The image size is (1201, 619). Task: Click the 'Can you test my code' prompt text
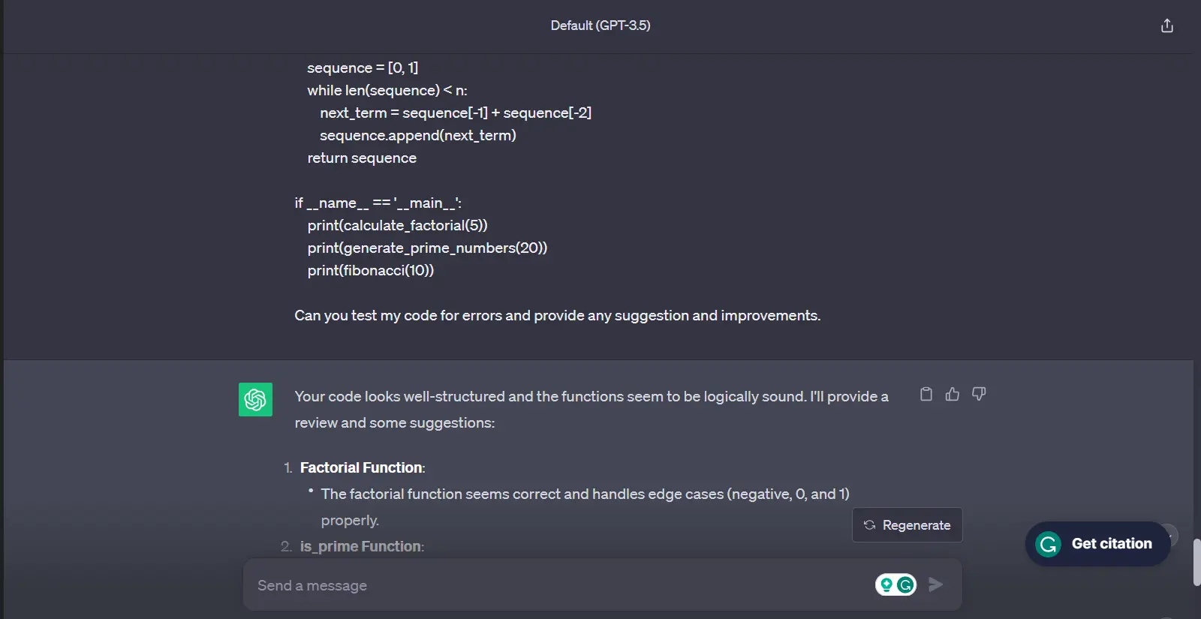[x=557, y=316]
